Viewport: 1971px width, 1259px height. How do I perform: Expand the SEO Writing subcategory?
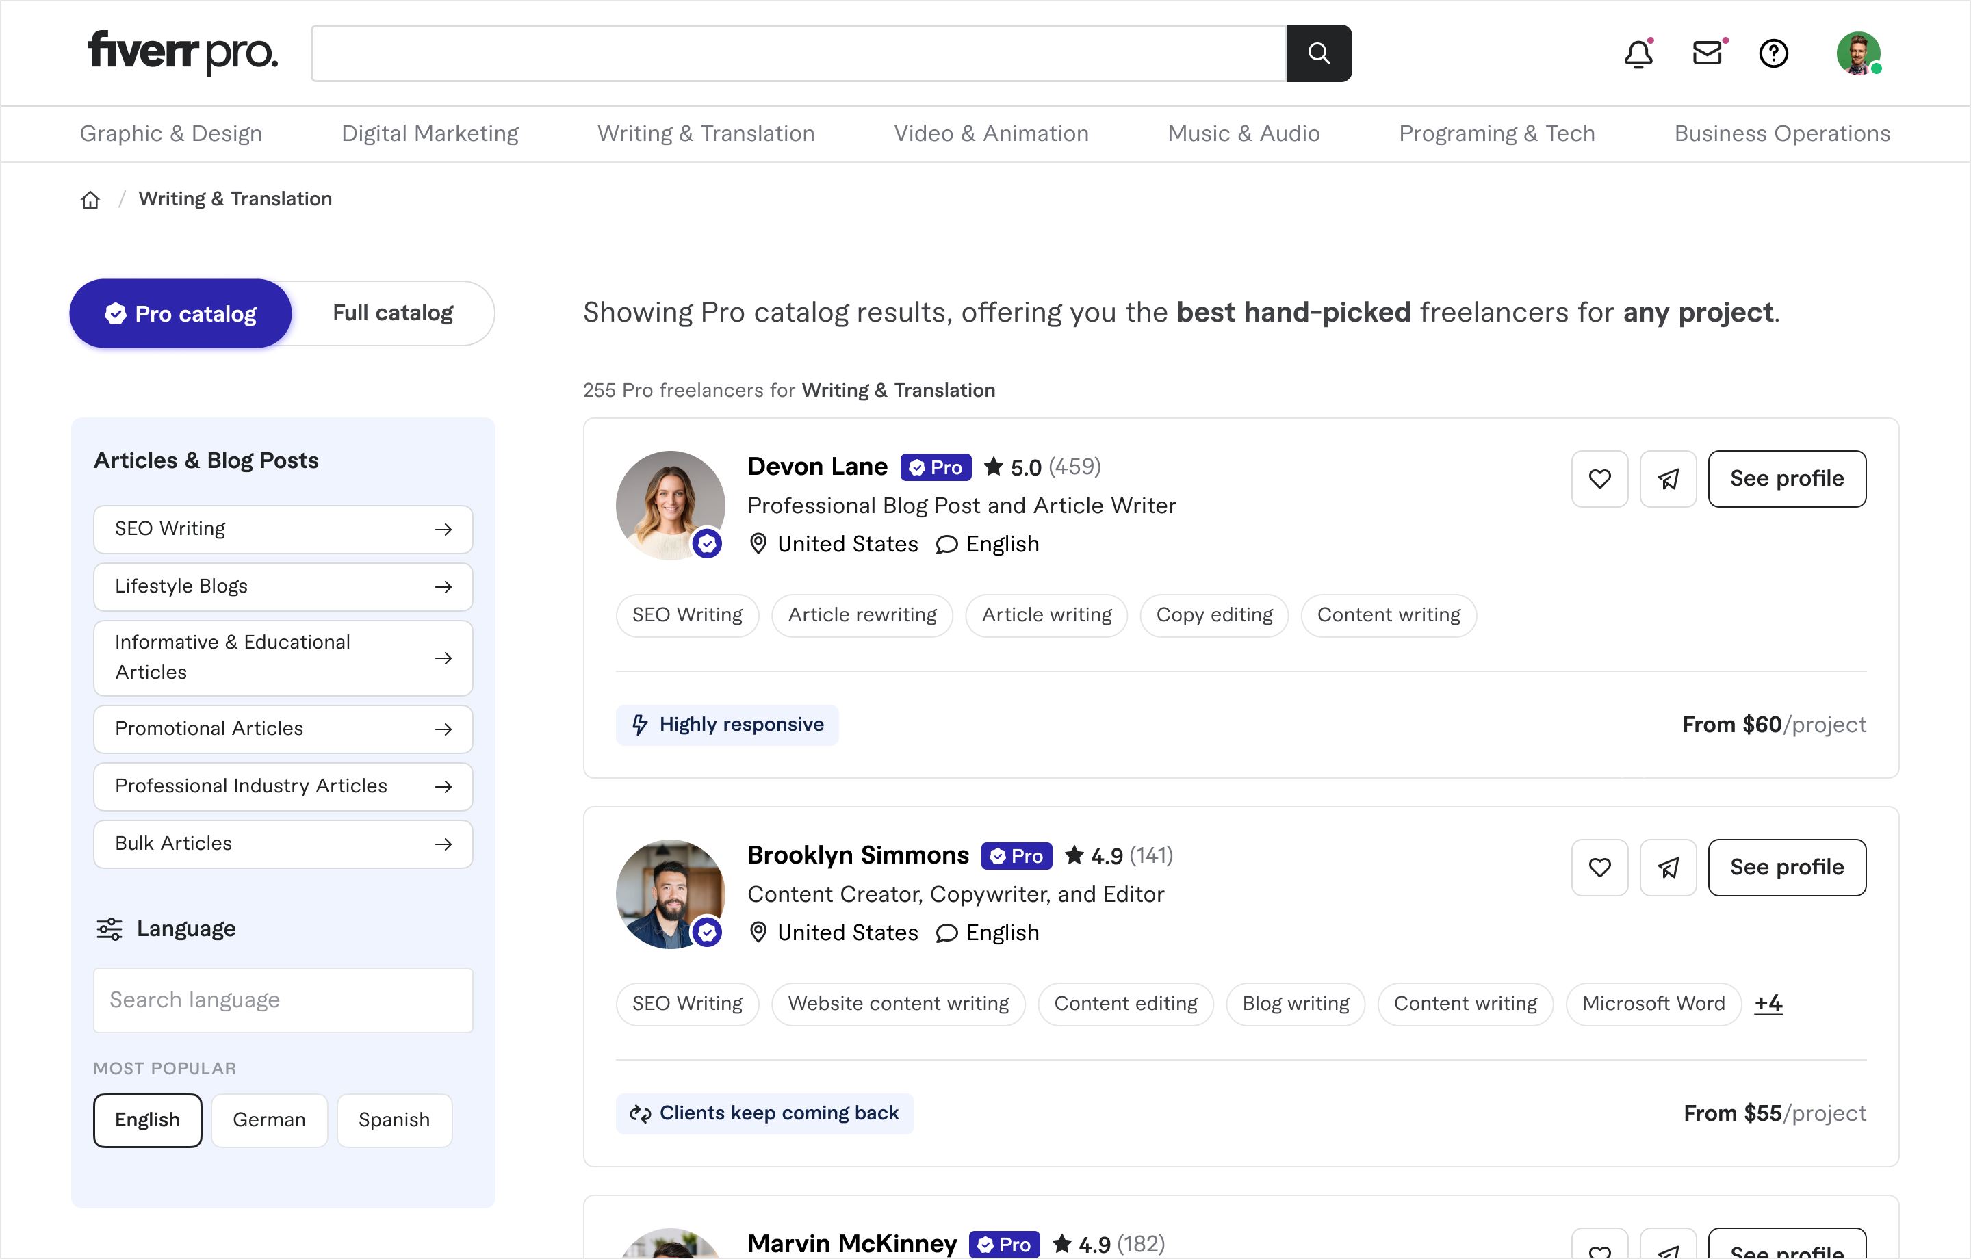point(283,530)
